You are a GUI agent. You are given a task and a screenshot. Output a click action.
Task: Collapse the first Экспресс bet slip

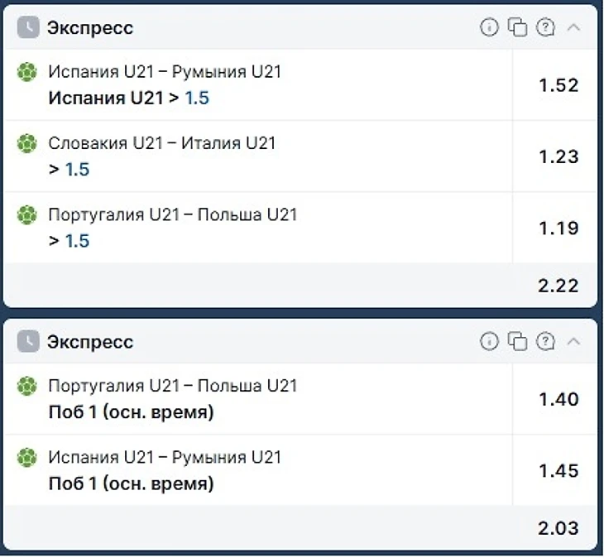click(x=573, y=27)
